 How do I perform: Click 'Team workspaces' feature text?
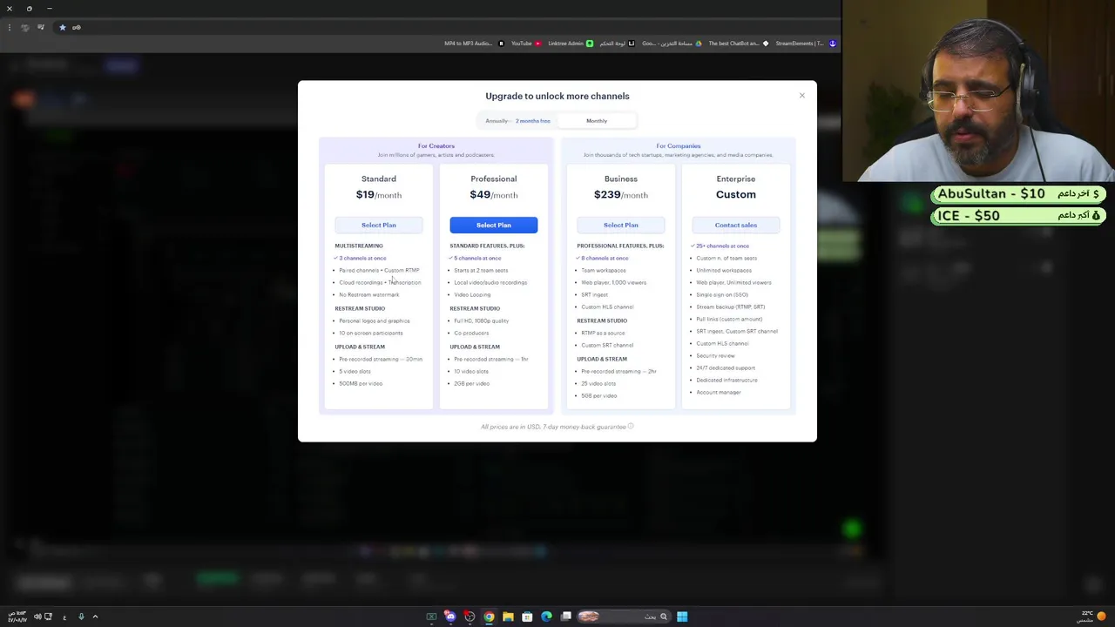click(604, 270)
